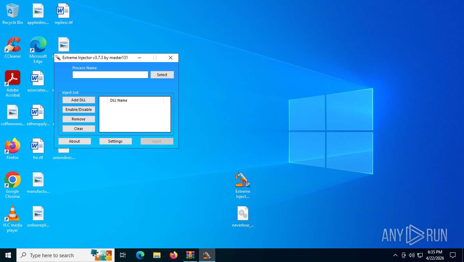This screenshot has height=262, width=464.
Task: Open the network status tray icon
Action: point(420,255)
